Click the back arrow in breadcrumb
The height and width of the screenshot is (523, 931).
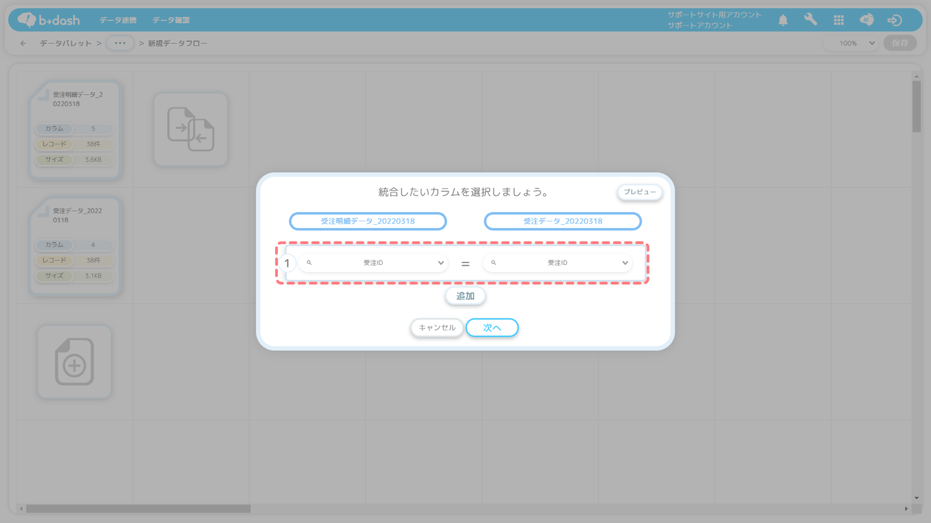[23, 43]
